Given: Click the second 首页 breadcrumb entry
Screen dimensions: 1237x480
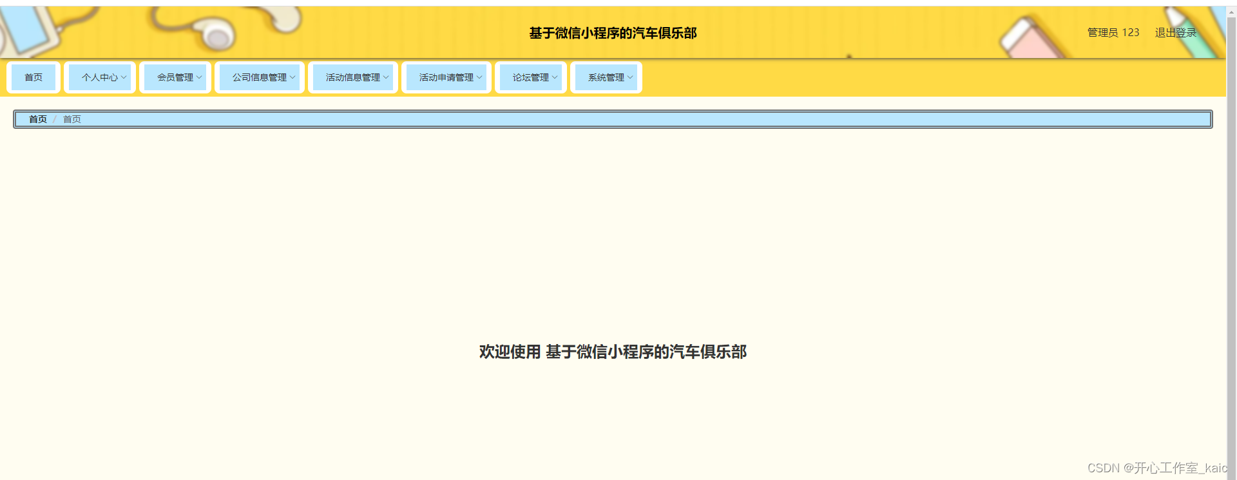Looking at the screenshot, I should pyautogui.click(x=72, y=119).
